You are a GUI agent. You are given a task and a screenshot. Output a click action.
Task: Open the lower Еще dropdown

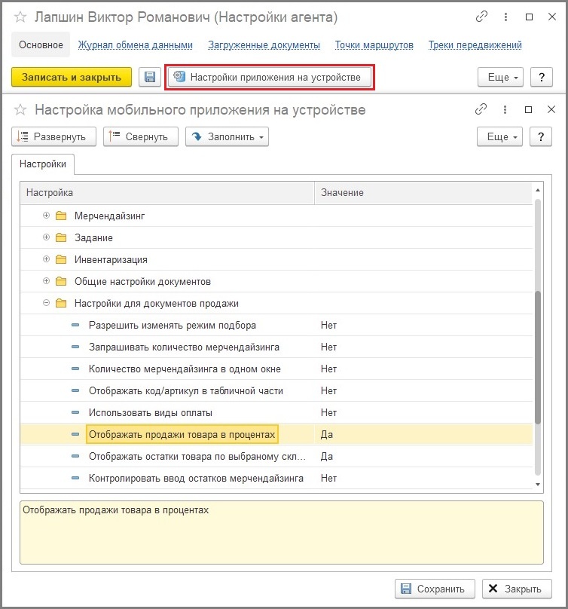pos(499,136)
